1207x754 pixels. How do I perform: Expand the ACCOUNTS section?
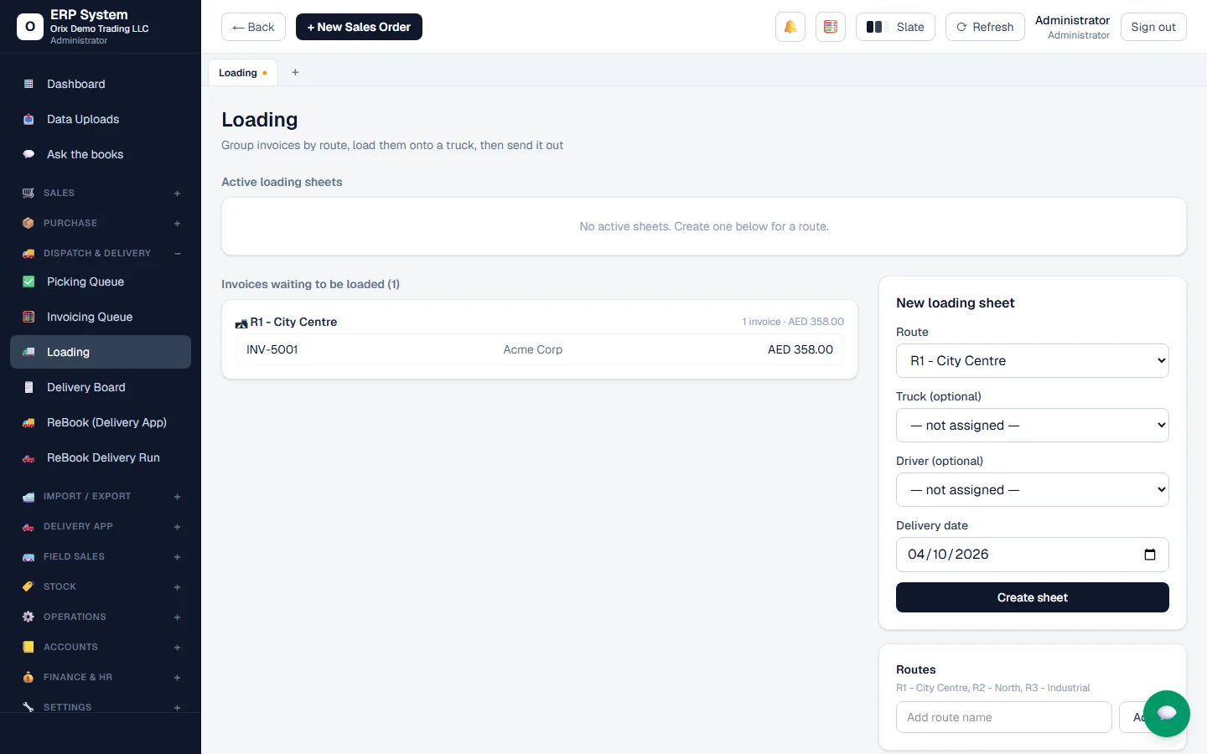(x=101, y=647)
